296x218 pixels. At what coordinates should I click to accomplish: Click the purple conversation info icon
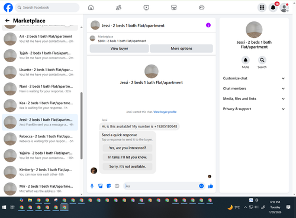(x=208, y=25)
